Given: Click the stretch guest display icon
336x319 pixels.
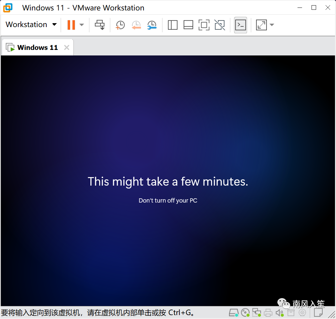Looking at the screenshot, I should coord(261,25).
